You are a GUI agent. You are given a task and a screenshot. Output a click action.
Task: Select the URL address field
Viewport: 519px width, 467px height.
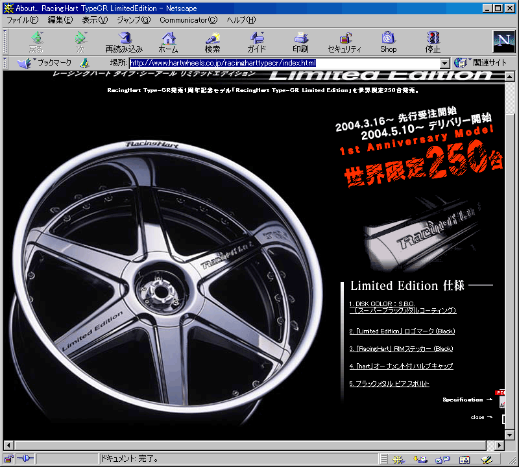click(x=285, y=63)
